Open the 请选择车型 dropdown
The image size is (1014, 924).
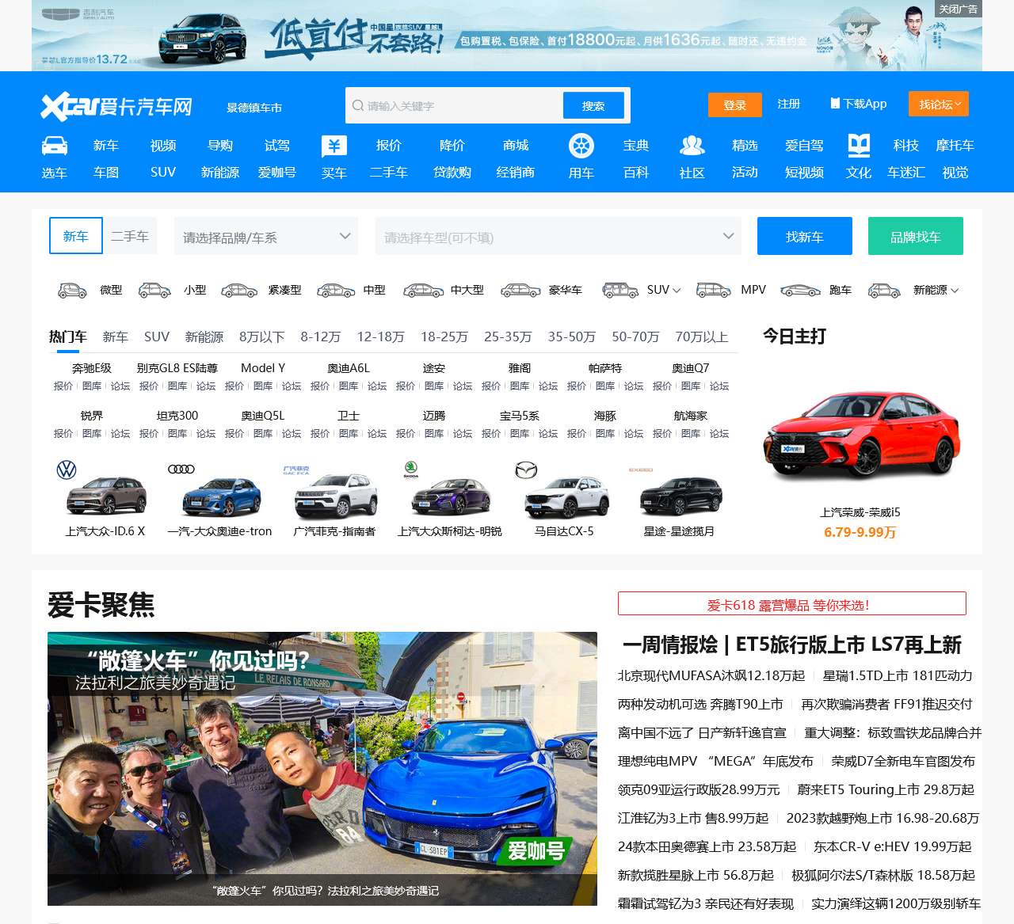pyautogui.click(x=558, y=236)
